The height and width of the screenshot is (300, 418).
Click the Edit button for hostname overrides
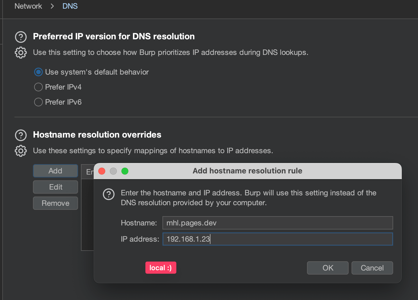(x=56, y=187)
